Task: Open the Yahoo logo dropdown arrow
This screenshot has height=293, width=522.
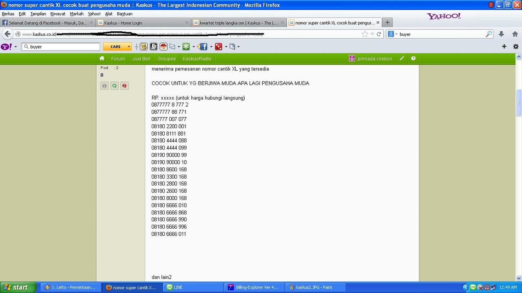Action: pyautogui.click(x=15, y=47)
